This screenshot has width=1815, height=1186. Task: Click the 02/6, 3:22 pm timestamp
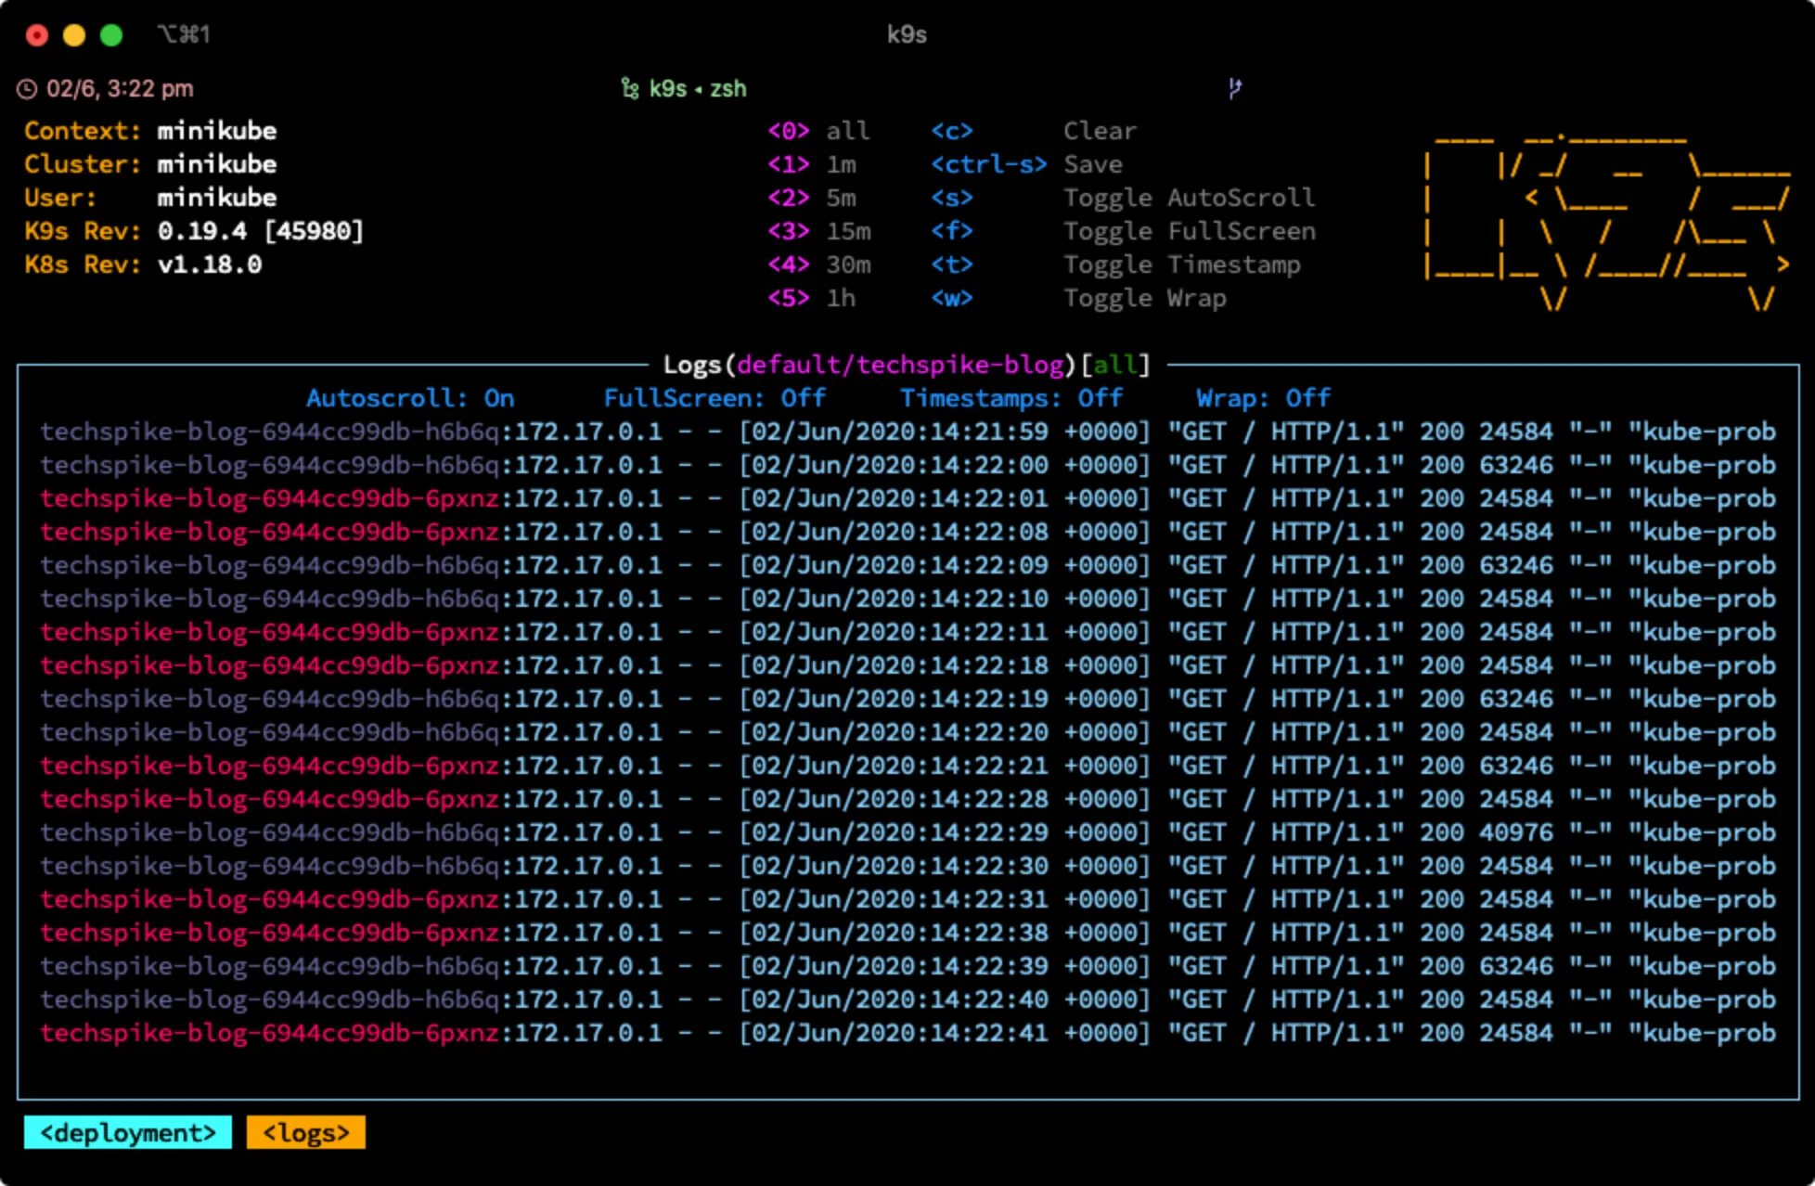click(x=120, y=89)
